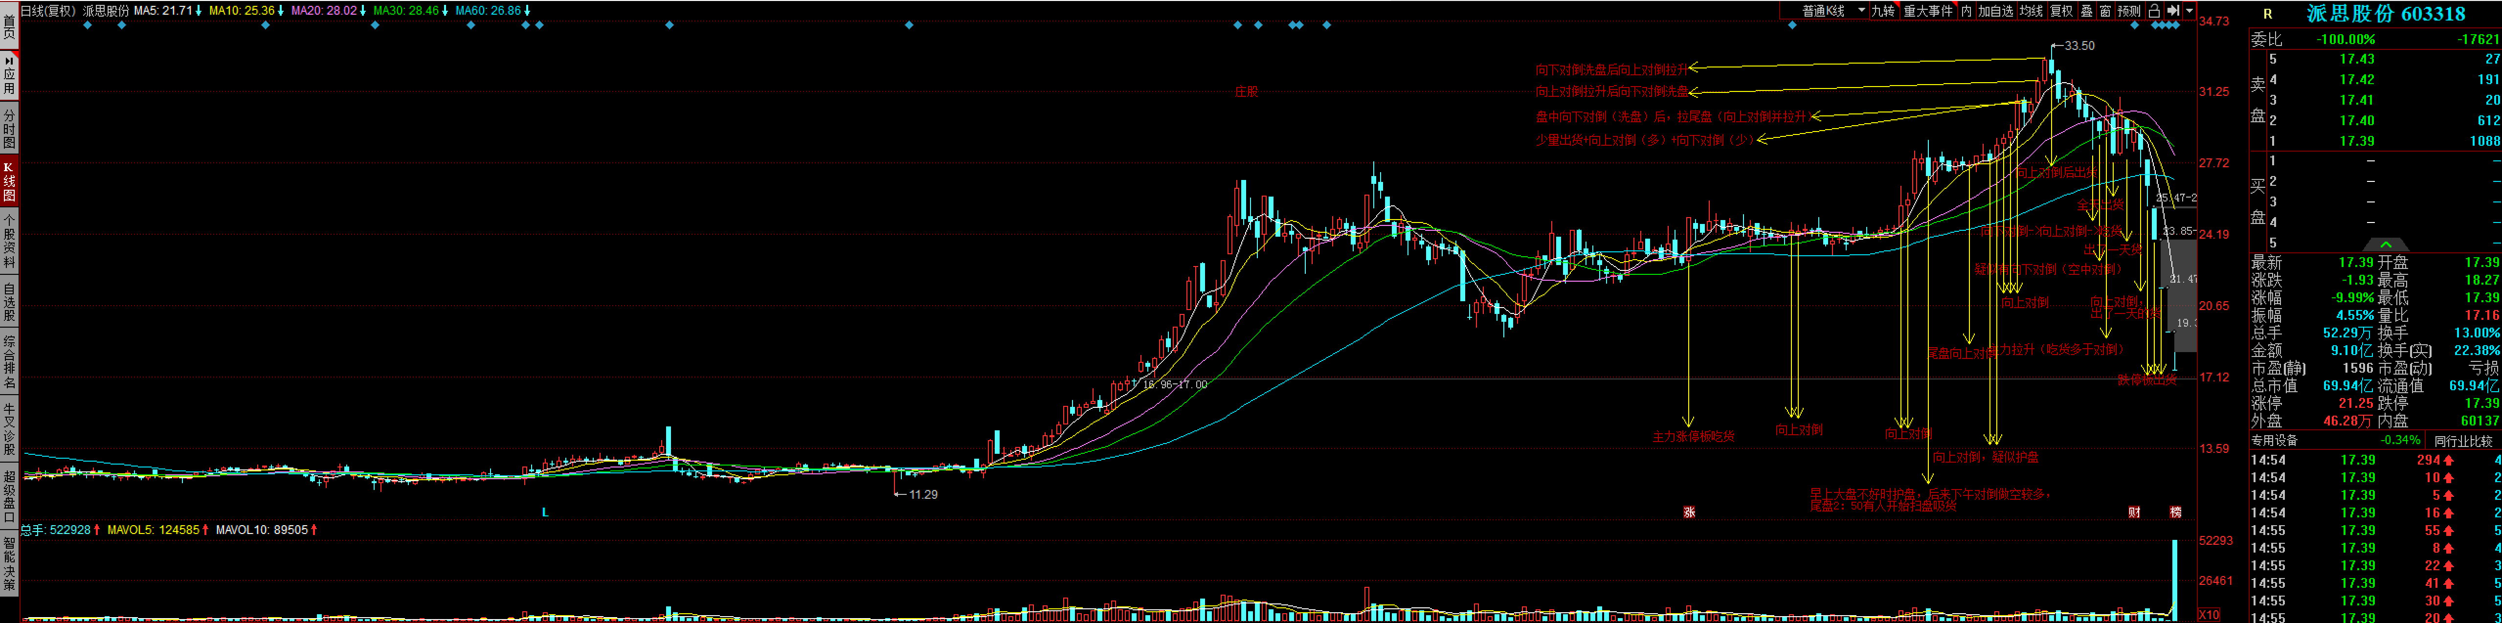This screenshot has height=623, width=2502.
Task: Click the 涨 marker below the chart
Action: click(1689, 511)
